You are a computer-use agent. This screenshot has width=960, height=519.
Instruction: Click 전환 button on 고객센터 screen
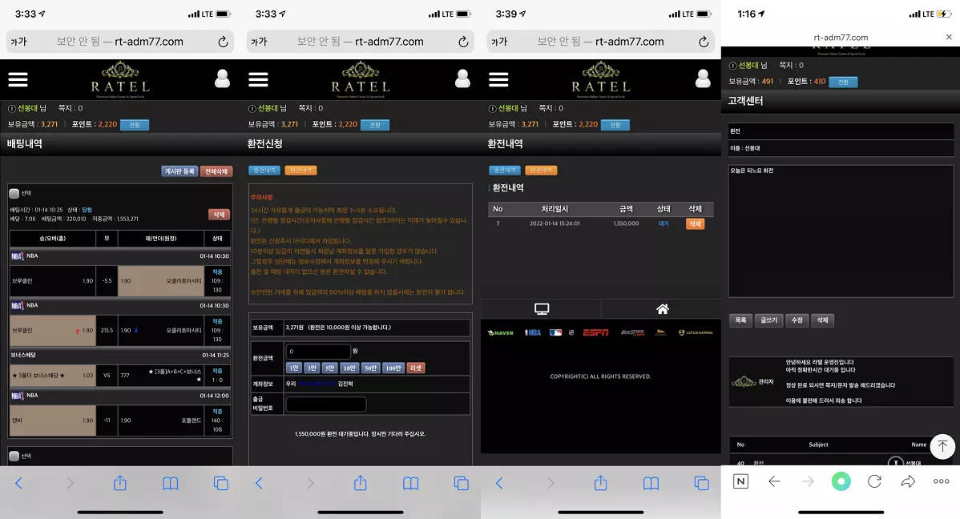pyautogui.click(x=843, y=82)
